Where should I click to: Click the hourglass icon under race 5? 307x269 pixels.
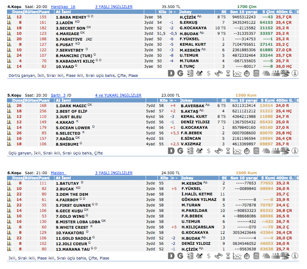pyautogui.click(x=228, y=150)
